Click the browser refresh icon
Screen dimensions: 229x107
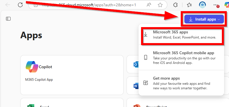point(20,5)
